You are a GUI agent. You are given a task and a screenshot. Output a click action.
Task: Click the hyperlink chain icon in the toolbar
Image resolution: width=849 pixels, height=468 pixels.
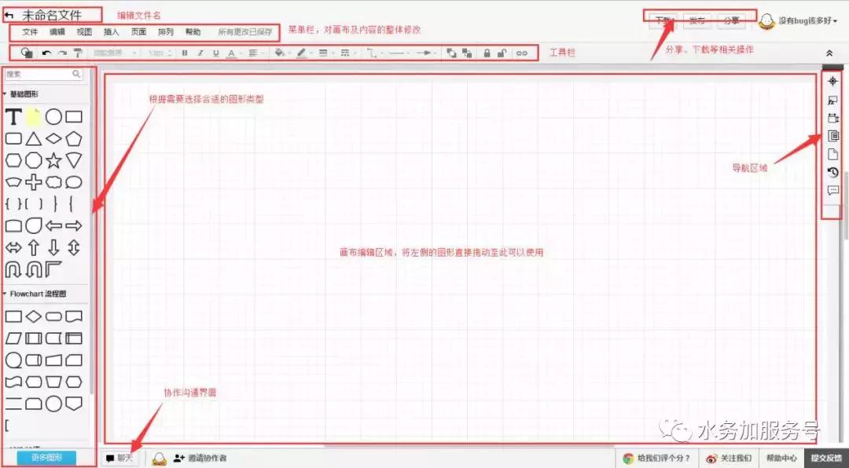point(523,53)
